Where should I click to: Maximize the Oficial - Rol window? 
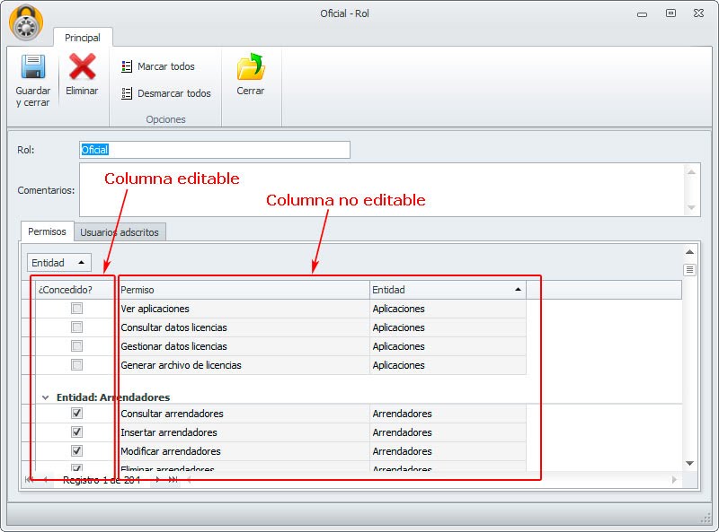[x=670, y=13]
